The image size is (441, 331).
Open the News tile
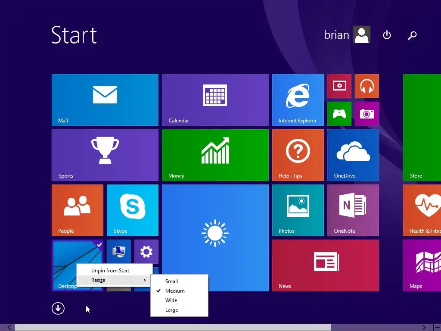pos(326,265)
